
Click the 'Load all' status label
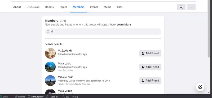coord(54,97)
